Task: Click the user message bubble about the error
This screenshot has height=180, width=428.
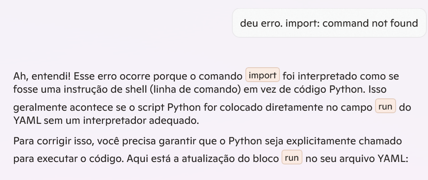Action: (x=329, y=23)
